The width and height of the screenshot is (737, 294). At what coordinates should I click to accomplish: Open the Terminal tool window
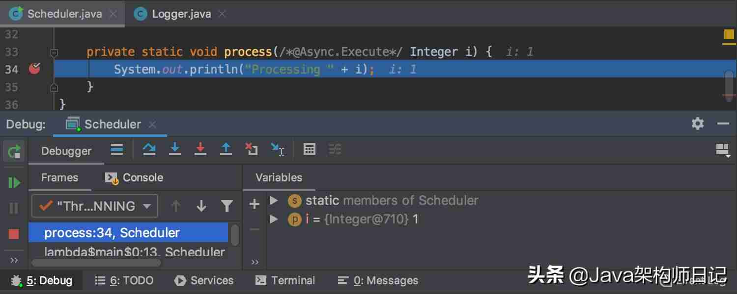(x=285, y=280)
